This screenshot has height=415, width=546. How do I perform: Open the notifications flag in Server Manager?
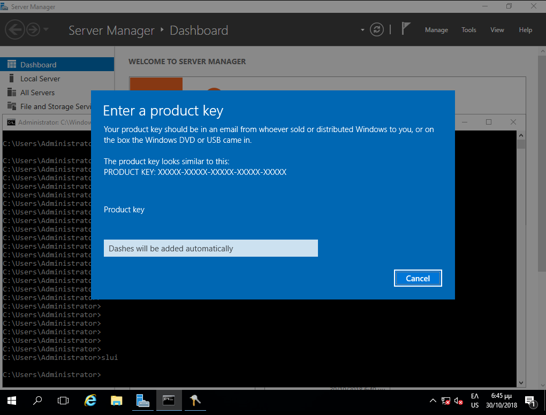click(406, 29)
